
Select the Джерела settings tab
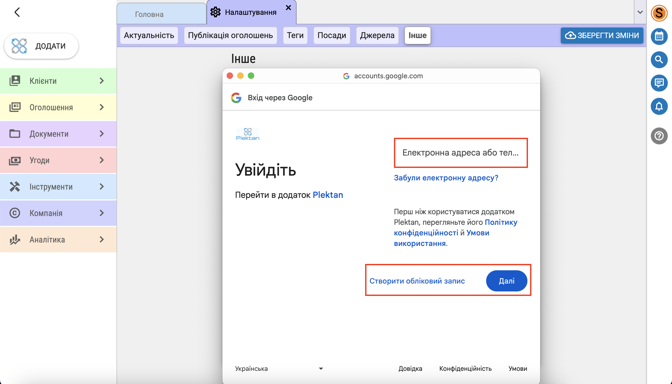click(377, 35)
